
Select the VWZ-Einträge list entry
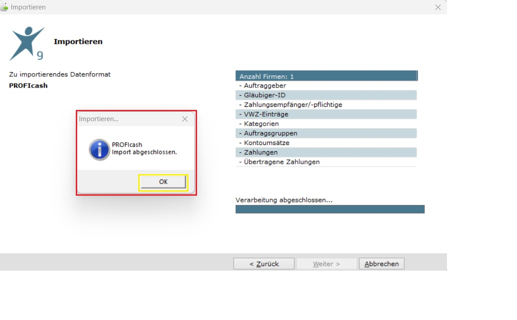[x=326, y=114]
